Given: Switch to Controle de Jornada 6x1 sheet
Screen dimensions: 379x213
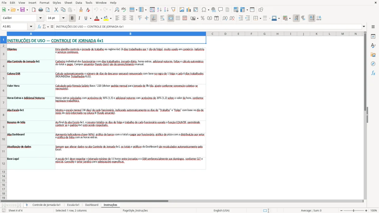Looking at the screenshot, I should (x=46, y=205).
